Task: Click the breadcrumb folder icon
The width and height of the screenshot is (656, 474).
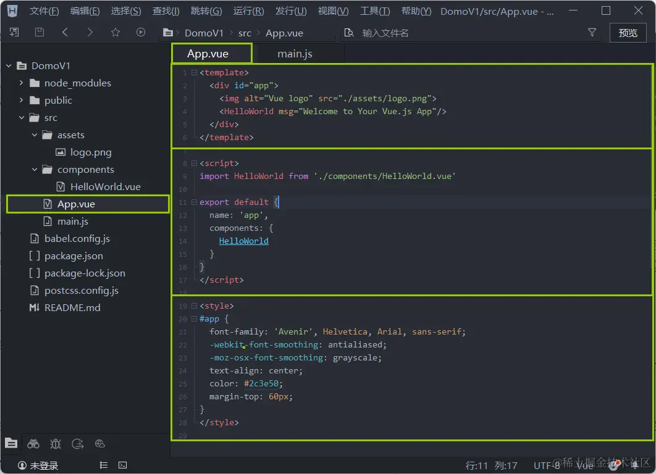Action: (x=168, y=33)
